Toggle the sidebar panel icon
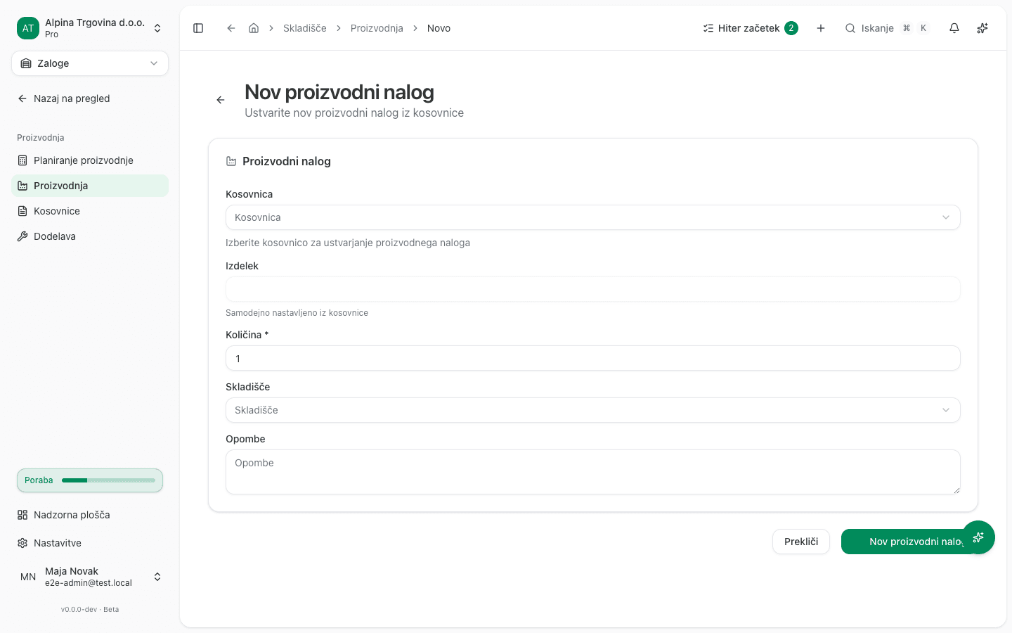The height and width of the screenshot is (633, 1012). tap(198, 28)
